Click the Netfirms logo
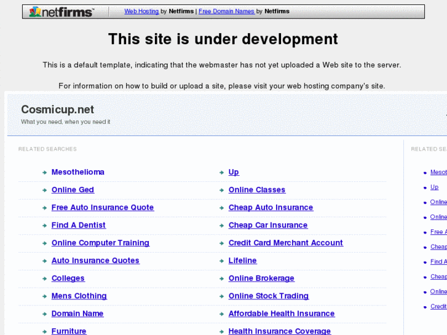 coord(61,12)
